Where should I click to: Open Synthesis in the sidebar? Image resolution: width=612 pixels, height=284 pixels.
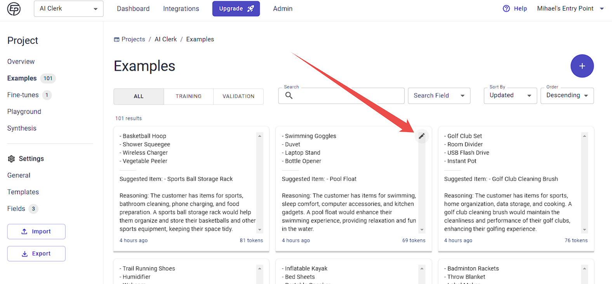(22, 129)
